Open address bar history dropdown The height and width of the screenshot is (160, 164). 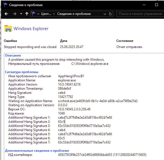click(x=105, y=14)
